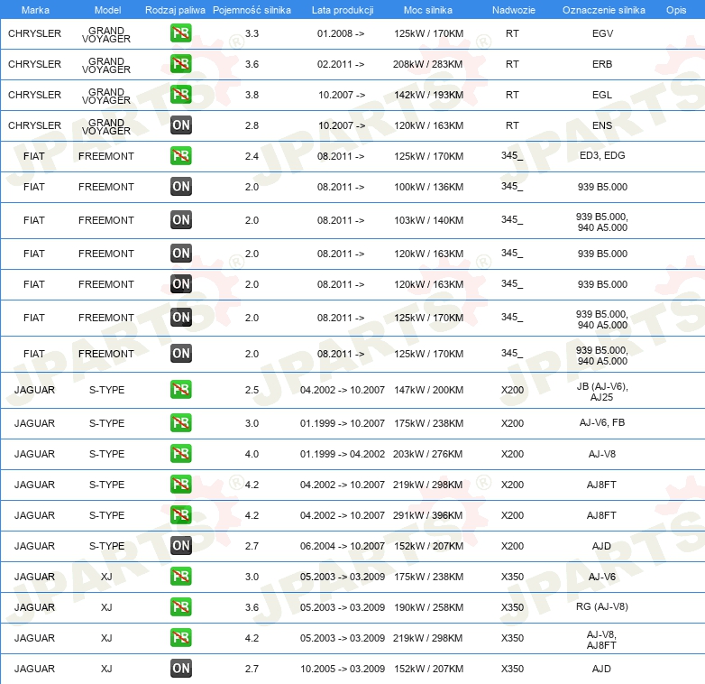Click the 190kW / 258KM power cell
705x684 pixels.
pyautogui.click(x=428, y=607)
